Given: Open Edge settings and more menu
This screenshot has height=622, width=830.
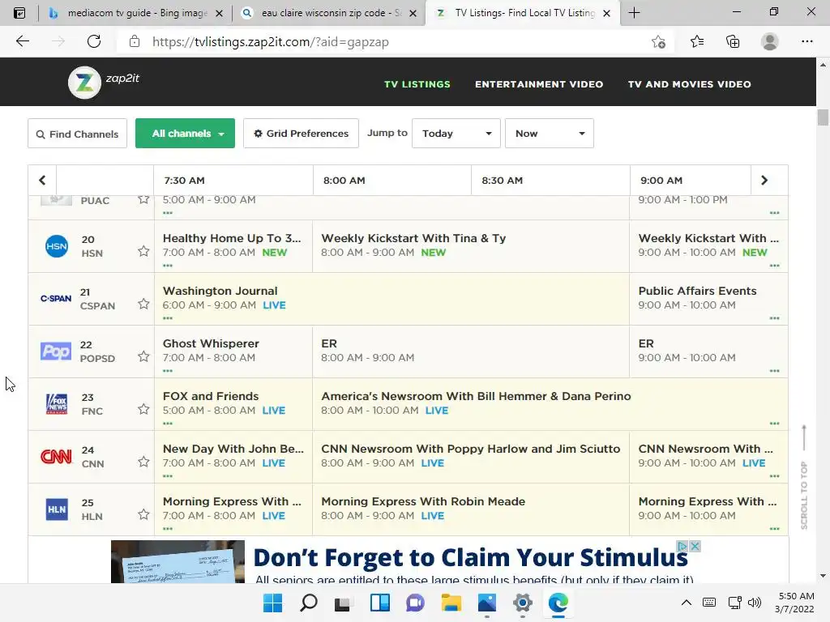Looking at the screenshot, I should coord(806,41).
